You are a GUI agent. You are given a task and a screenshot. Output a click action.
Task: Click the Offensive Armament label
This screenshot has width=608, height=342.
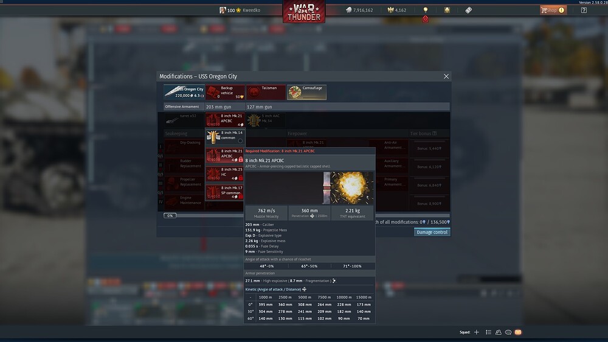click(182, 106)
